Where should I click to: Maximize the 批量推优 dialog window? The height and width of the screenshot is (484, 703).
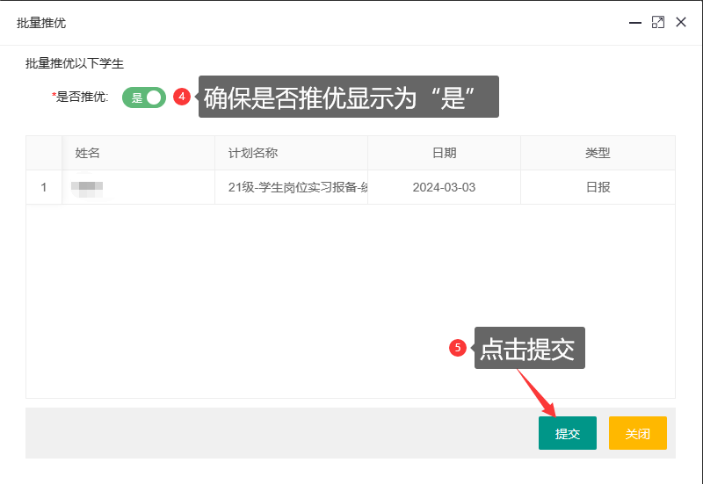point(657,23)
